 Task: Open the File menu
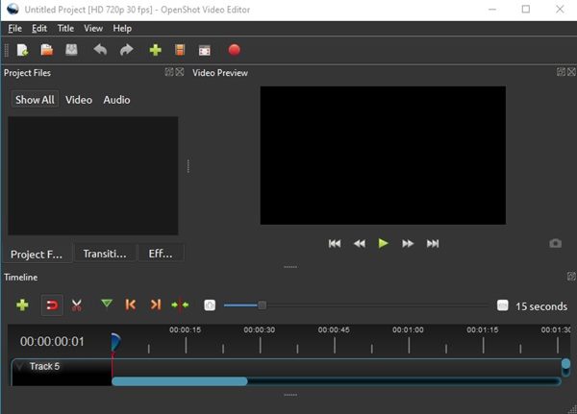[x=14, y=28]
